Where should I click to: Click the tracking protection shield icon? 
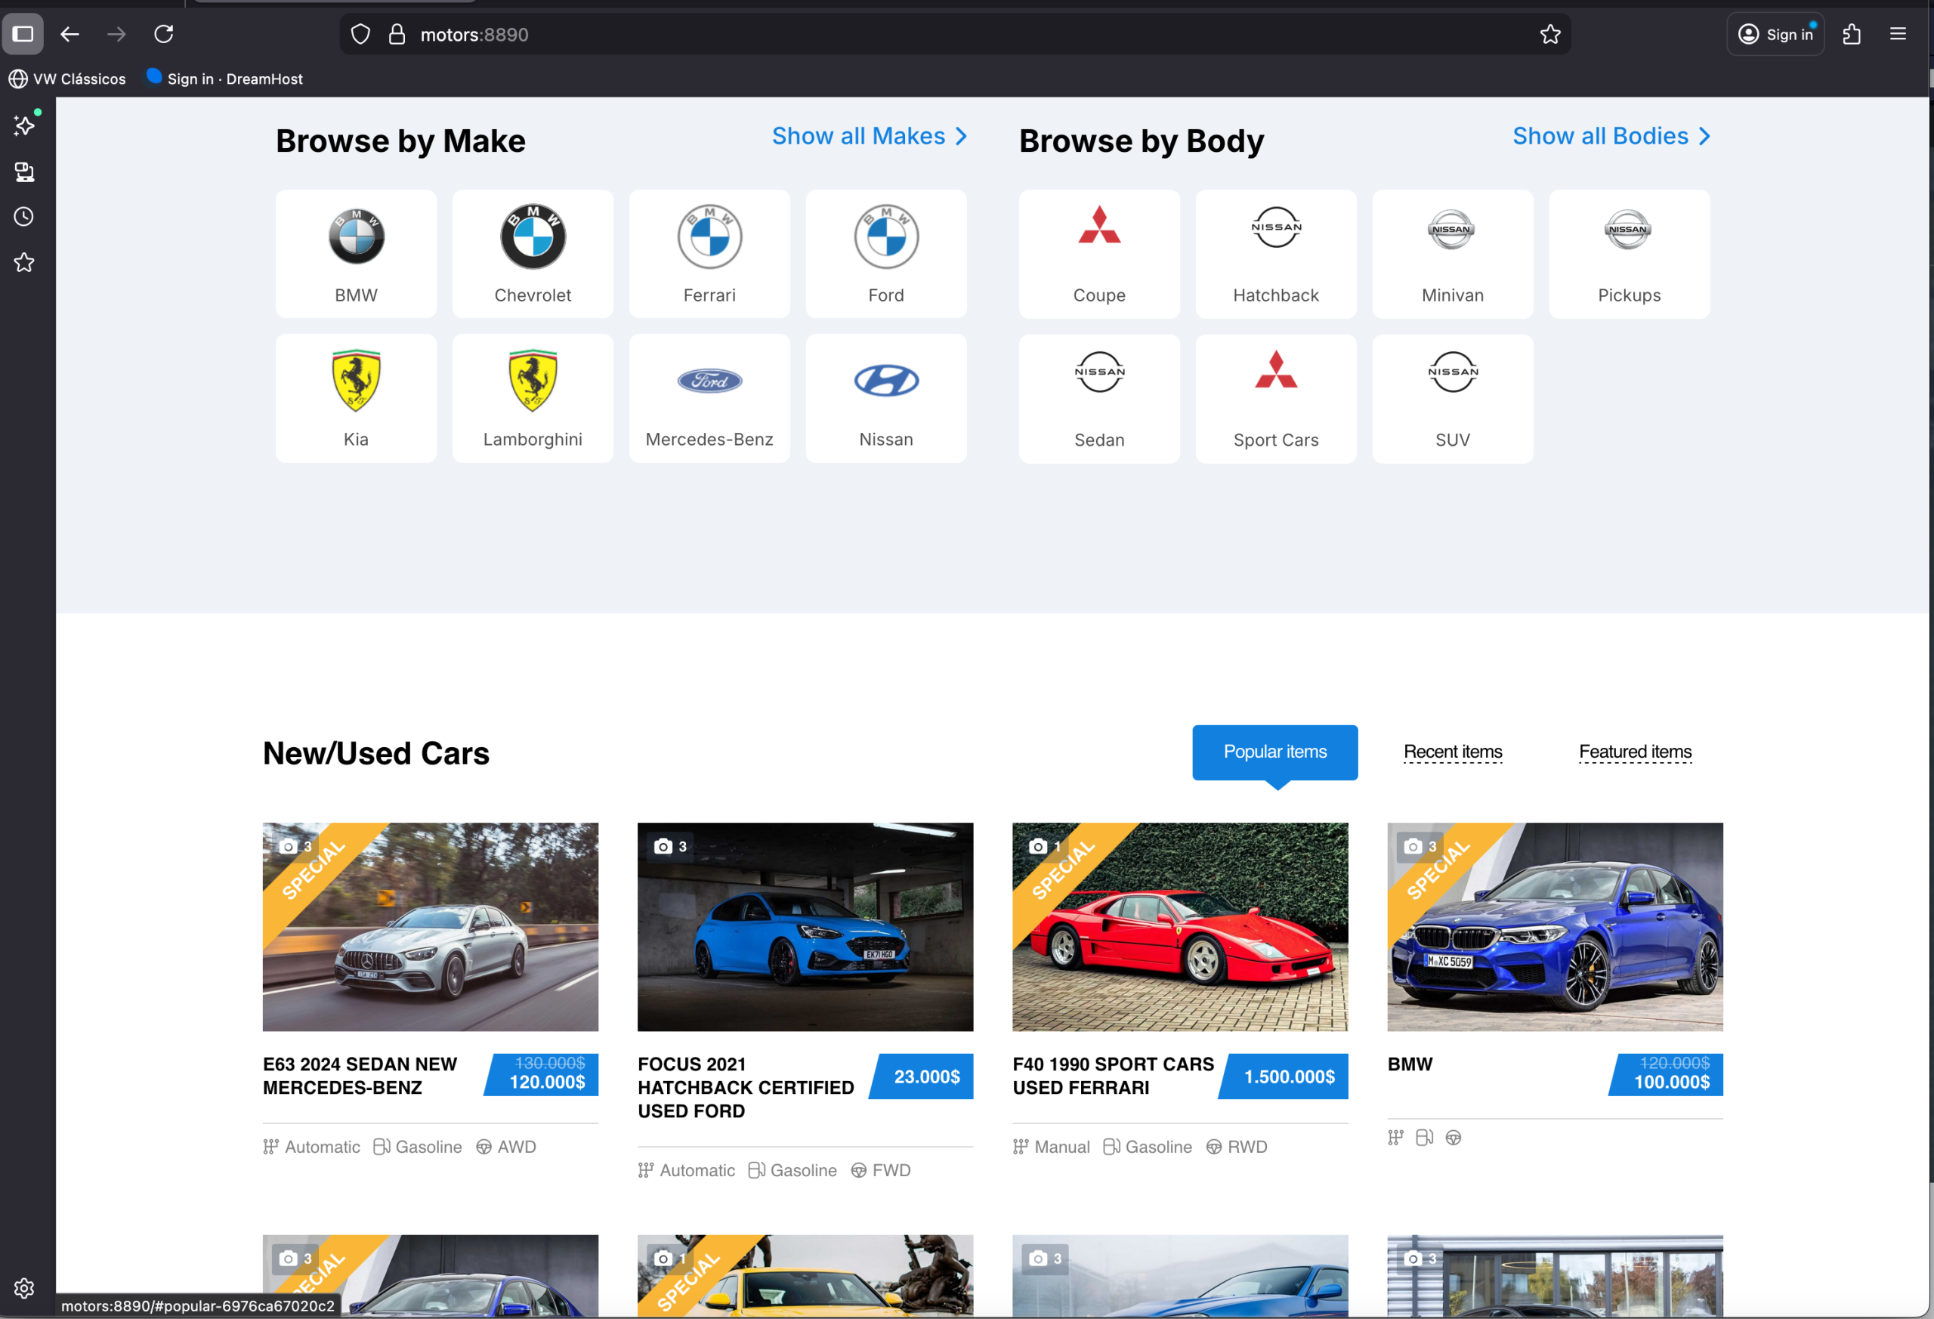click(360, 34)
